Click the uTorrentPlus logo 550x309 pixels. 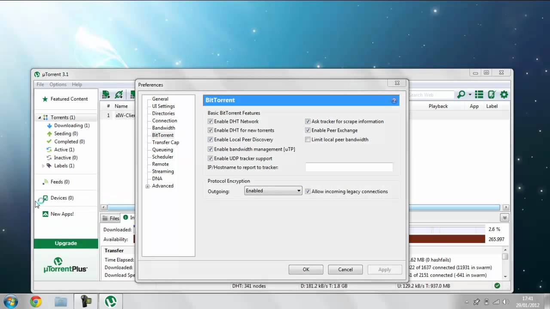point(65,265)
